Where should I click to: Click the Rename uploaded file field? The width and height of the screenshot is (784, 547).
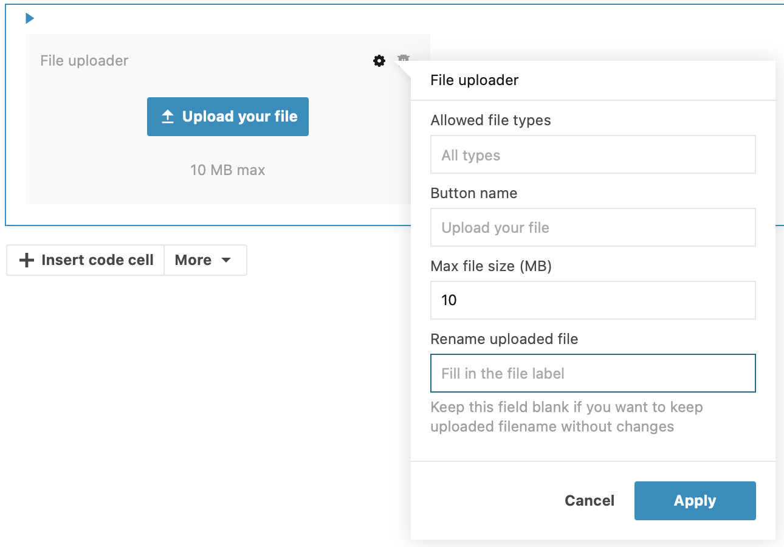pyautogui.click(x=593, y=373)
